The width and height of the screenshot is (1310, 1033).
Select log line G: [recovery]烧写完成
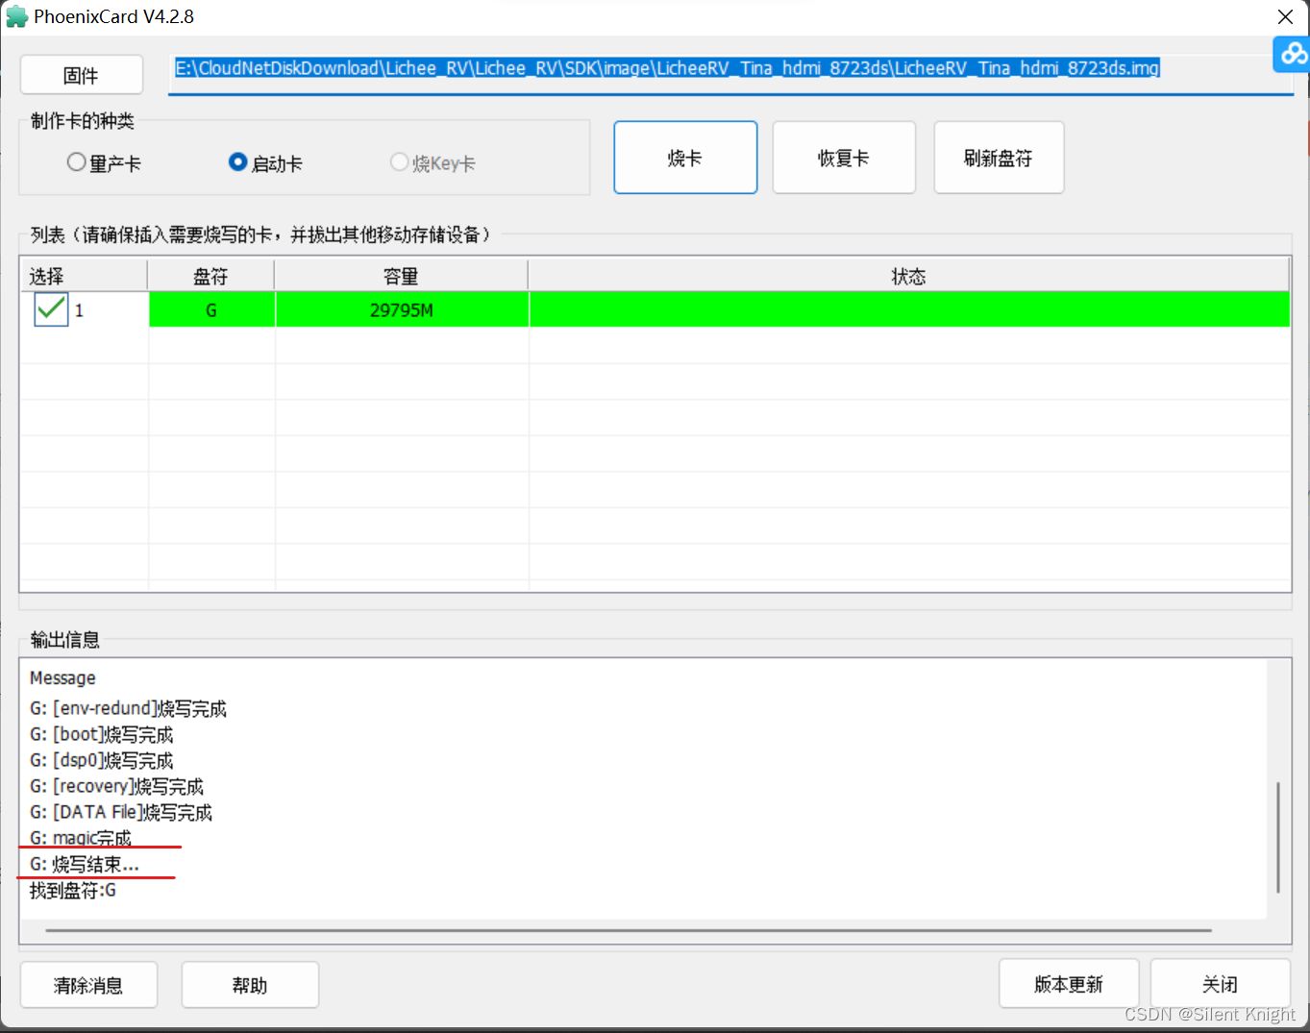[116, 786]
